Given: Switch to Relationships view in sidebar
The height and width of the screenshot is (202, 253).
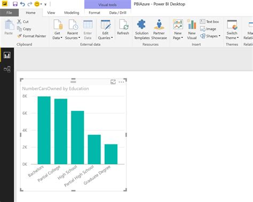Looking at the screenshot, I should pos(7,69).
